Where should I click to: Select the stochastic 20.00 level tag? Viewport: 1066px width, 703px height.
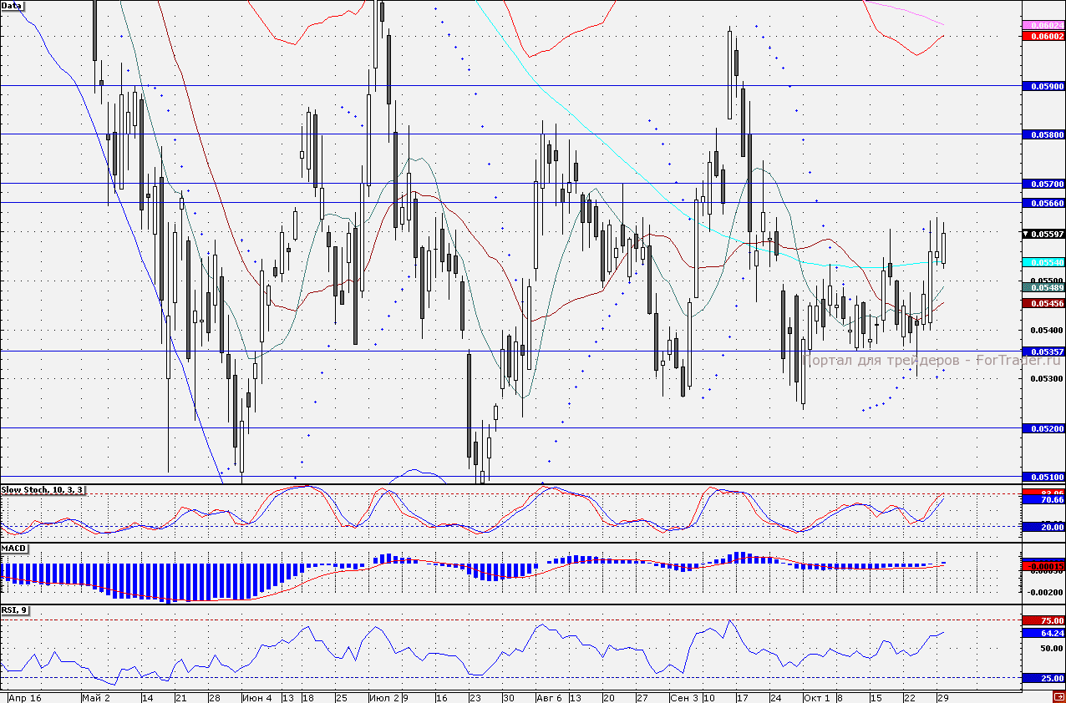click(x=1043, y=527)
